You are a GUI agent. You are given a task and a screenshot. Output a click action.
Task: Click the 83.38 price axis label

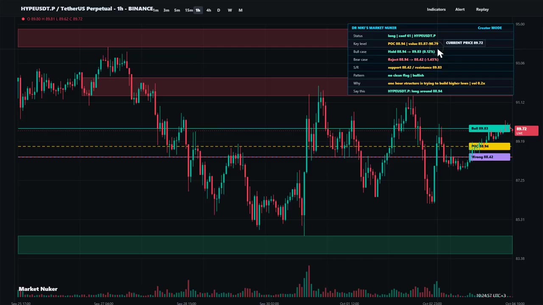point(520,258)
